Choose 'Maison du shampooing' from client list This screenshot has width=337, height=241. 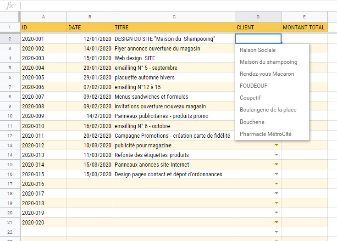click(x=272, y=62)
